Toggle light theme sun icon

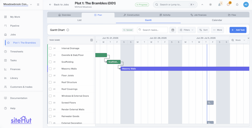[x=210, y=5]
